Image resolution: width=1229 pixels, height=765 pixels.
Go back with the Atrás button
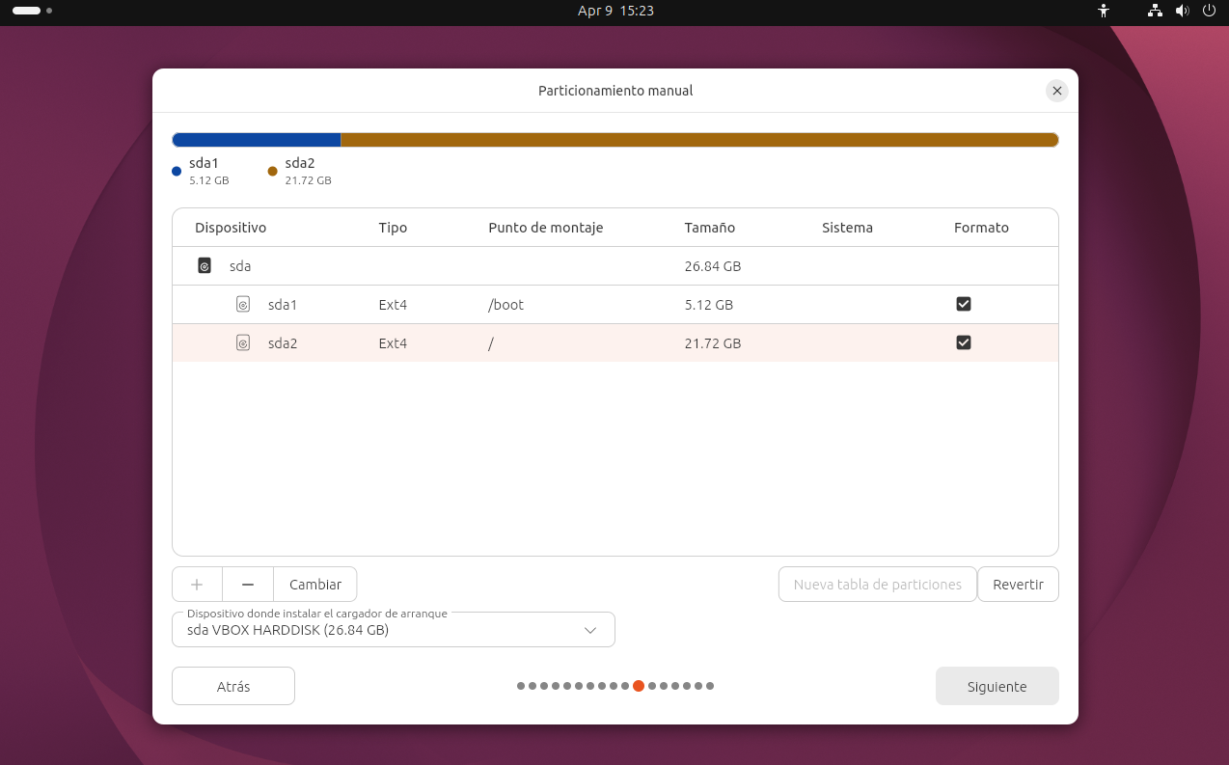233,686
